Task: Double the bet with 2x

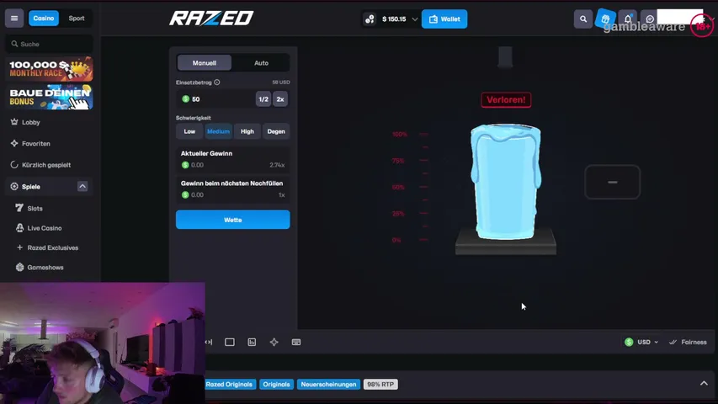Action: (x=280, y=99)
